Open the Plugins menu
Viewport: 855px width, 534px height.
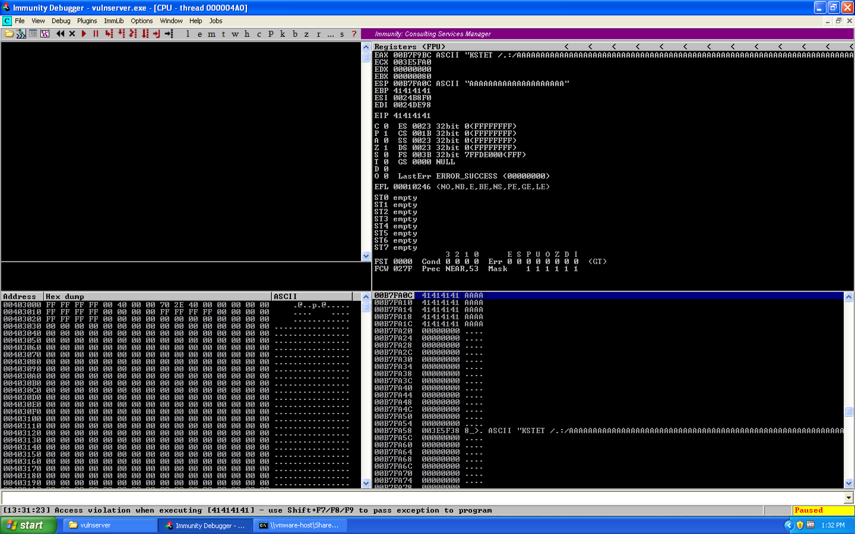pyautogui.click(x=87, y=21)
